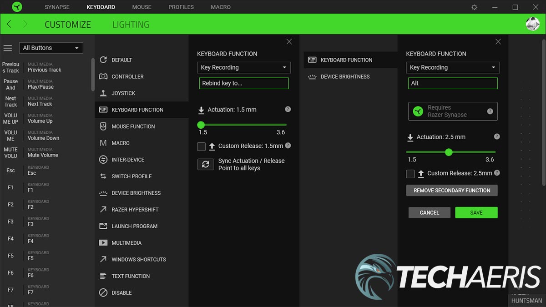Image resolution: width=546 pixels, height=307 pixels.
Task: Switch to the Keyboard tab
Action: tap(101, 7)
